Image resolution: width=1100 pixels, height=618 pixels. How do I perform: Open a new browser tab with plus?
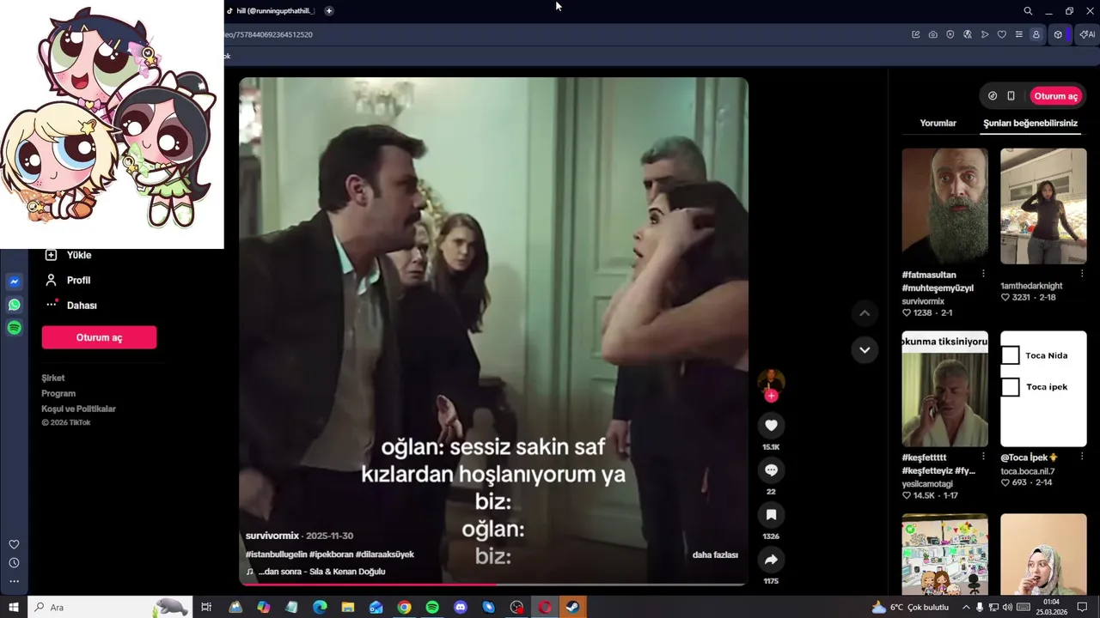[x=329, y=10]
